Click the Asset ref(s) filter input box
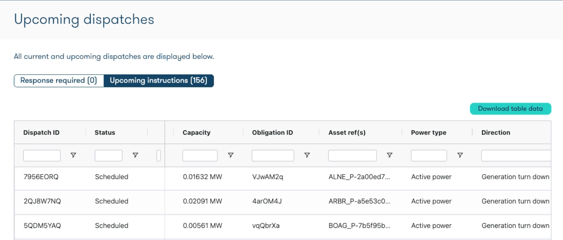 click(x=352, y=155)
